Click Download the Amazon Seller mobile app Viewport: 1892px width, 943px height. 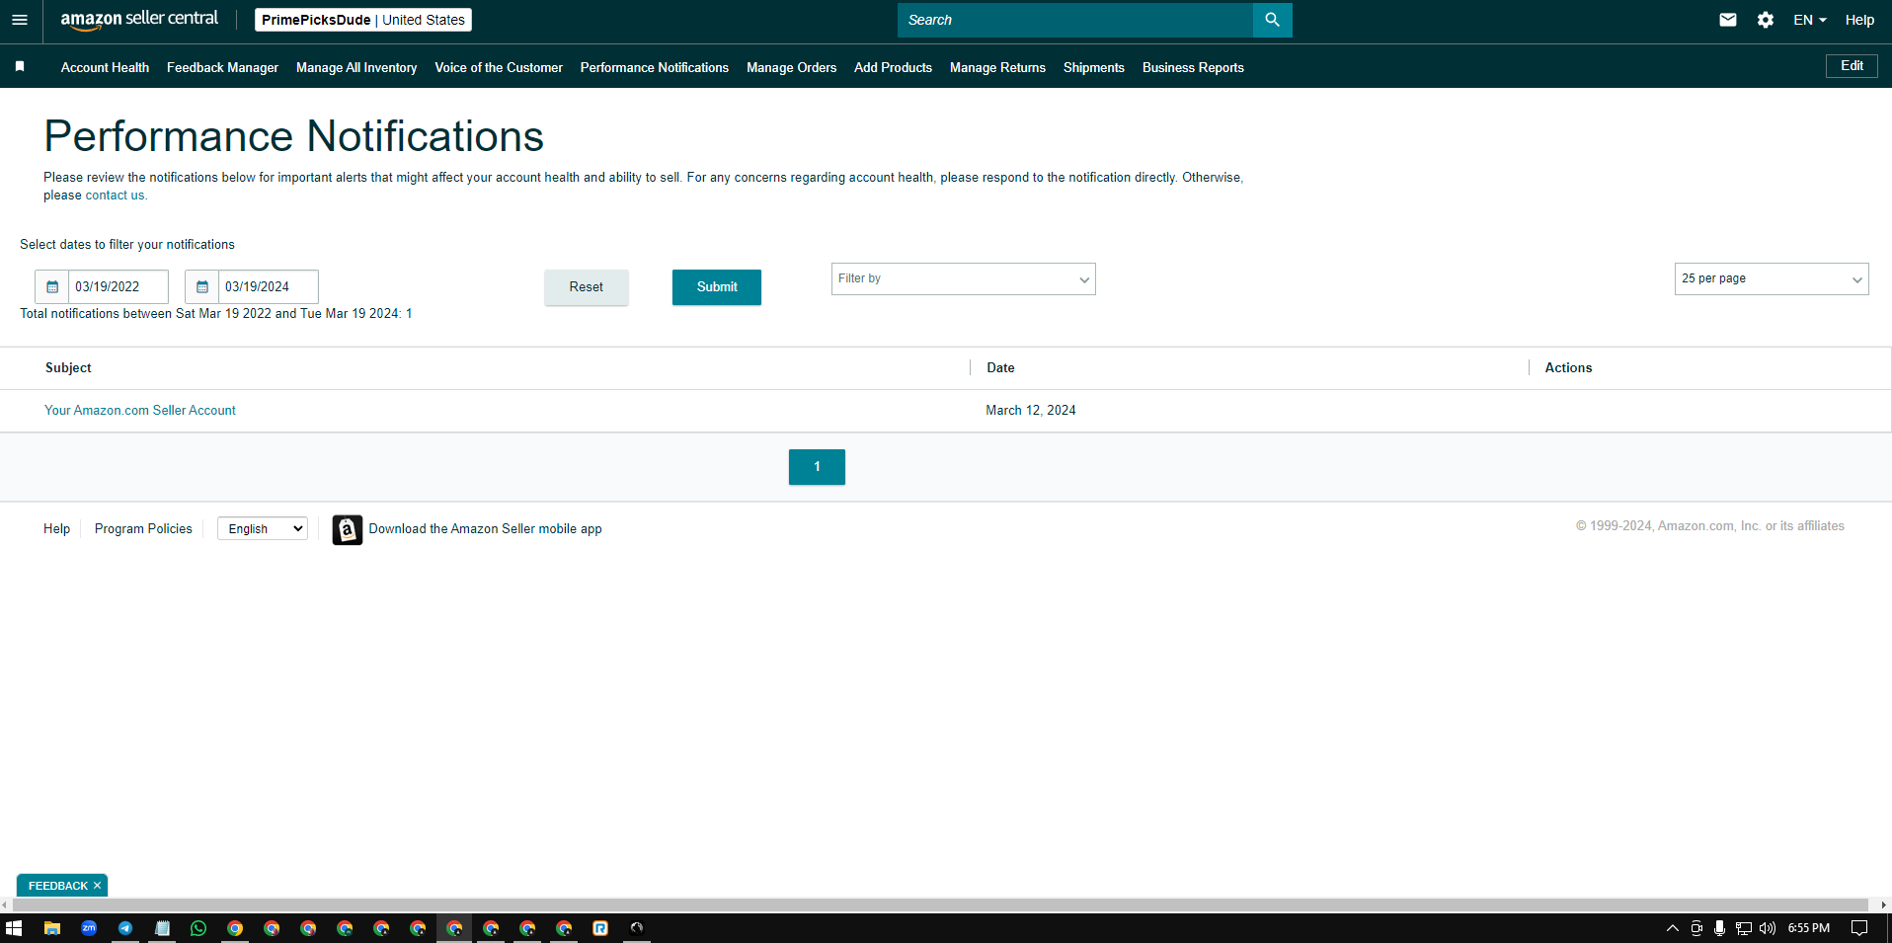point(485,529)
